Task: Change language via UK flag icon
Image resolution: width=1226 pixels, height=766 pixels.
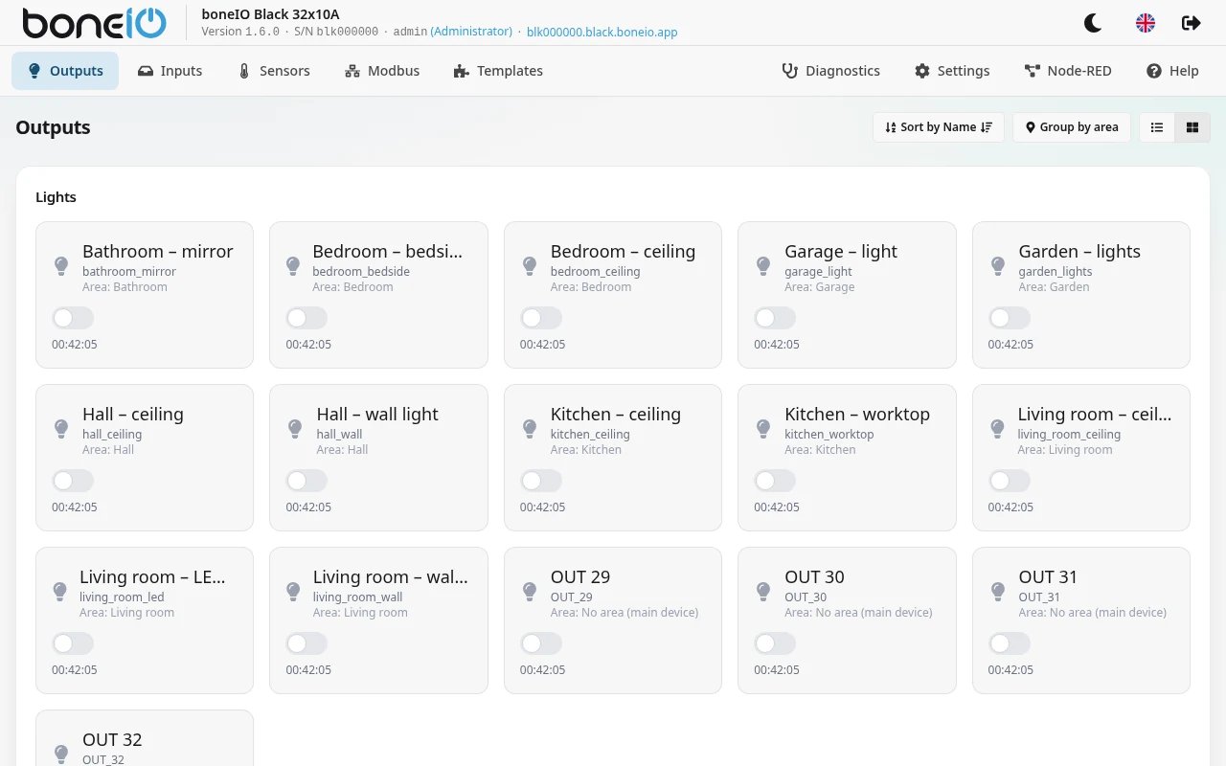Action: pos(1145,23)
